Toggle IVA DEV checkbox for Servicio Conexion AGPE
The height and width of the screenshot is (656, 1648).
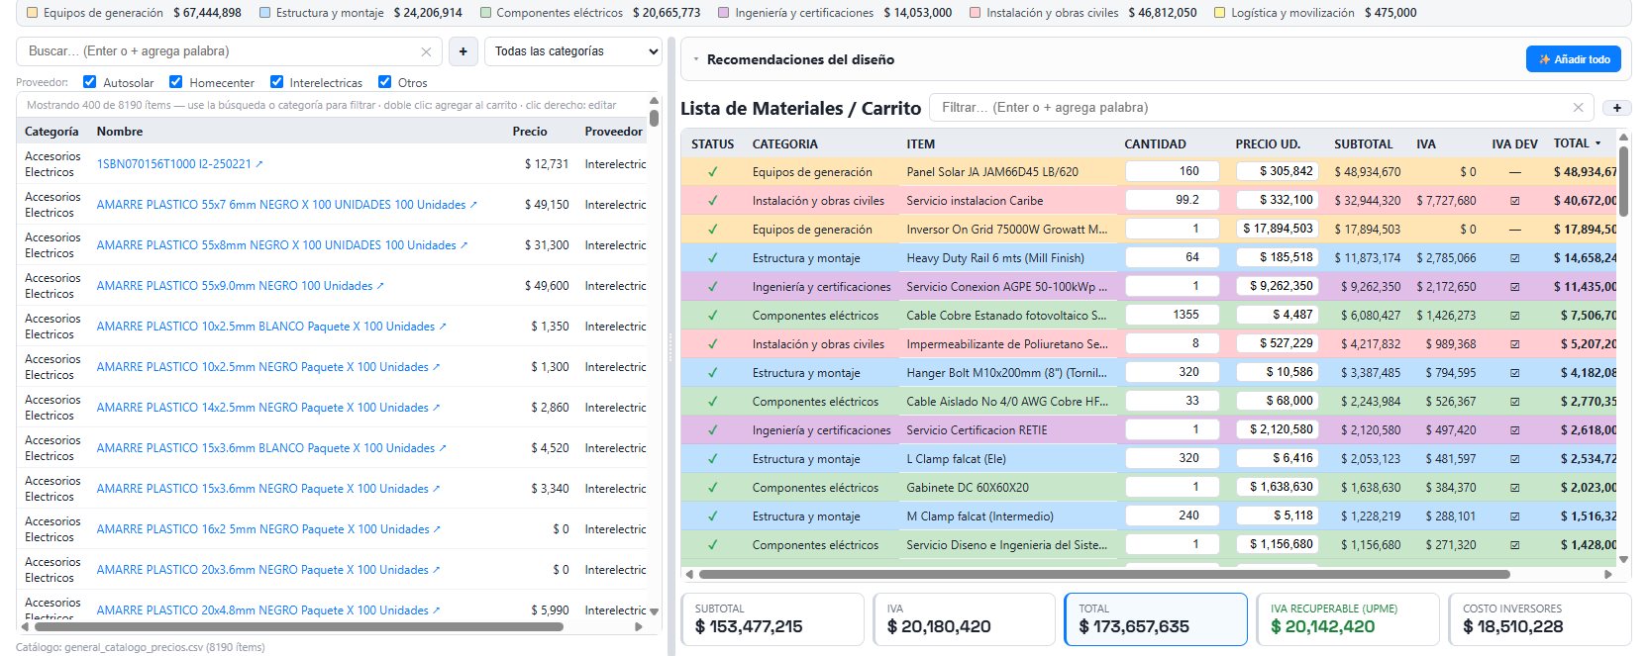click(1514, 287)
